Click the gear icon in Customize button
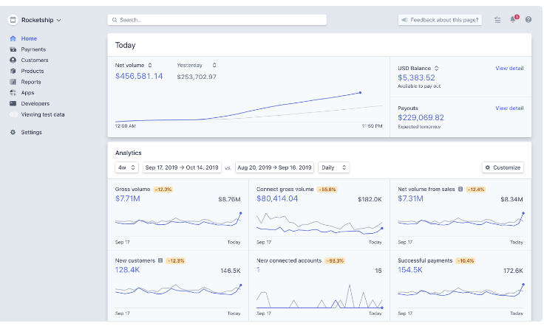The image size is (544, 326). (x=488, y=167)
